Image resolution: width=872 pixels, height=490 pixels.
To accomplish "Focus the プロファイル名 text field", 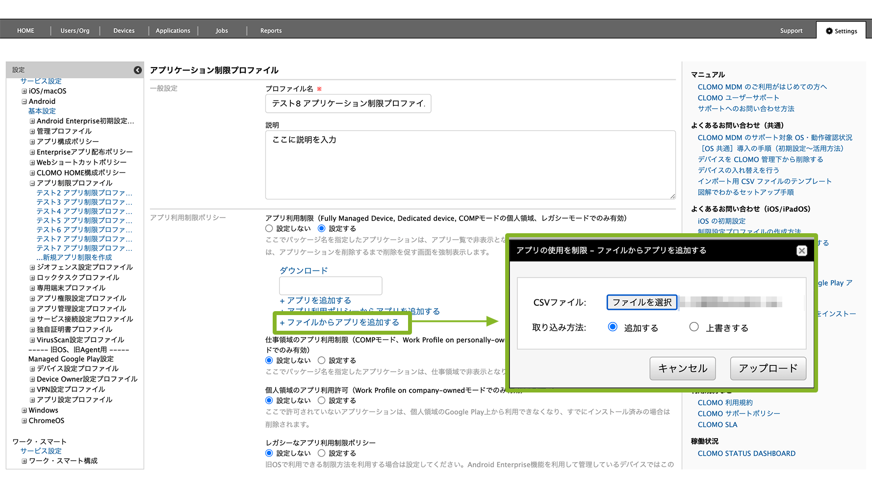I will (348, 104).
